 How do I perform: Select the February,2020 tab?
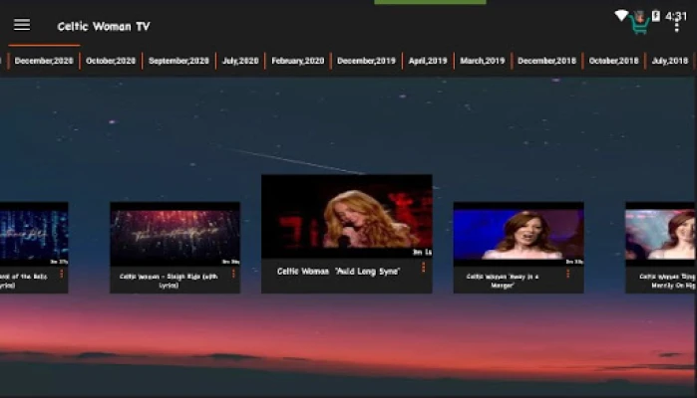point(298,61)
